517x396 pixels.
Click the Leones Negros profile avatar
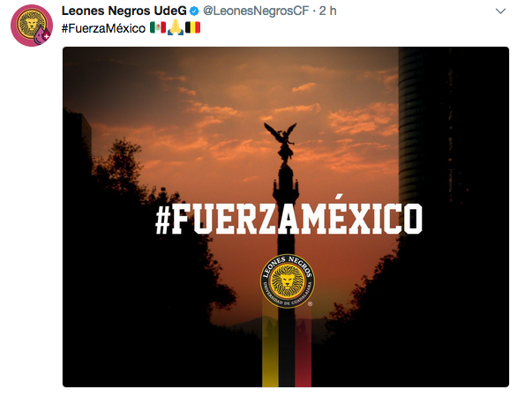[32, 26]
